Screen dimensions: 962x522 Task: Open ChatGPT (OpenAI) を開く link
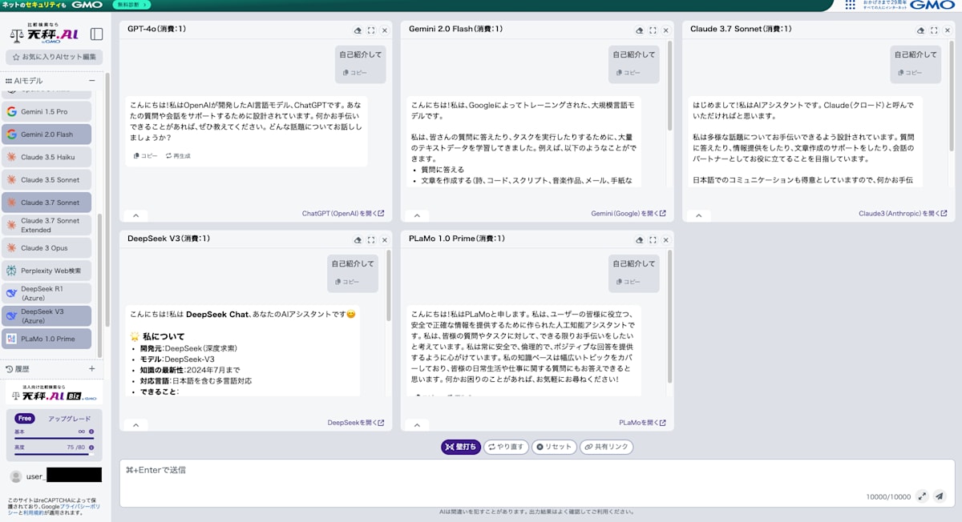(342, 215)
